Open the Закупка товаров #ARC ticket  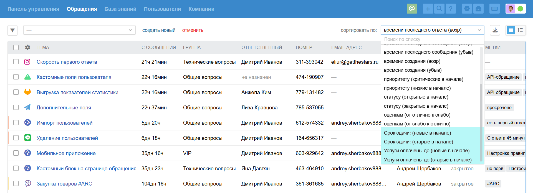[64, 184]
